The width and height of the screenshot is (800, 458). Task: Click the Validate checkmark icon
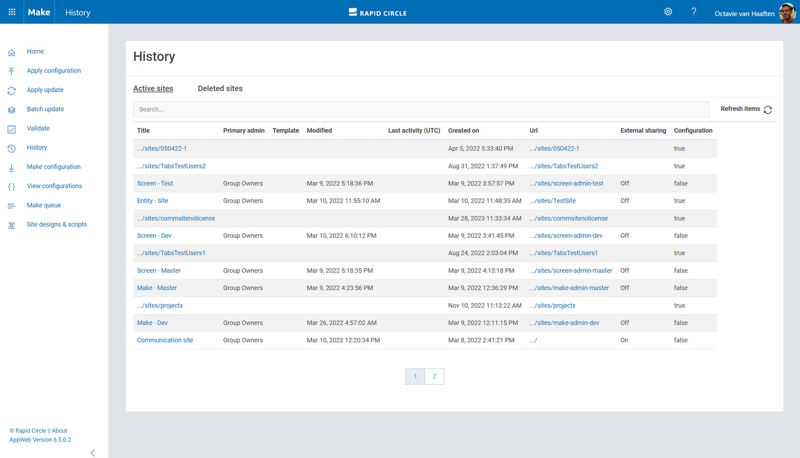(12, 129)
